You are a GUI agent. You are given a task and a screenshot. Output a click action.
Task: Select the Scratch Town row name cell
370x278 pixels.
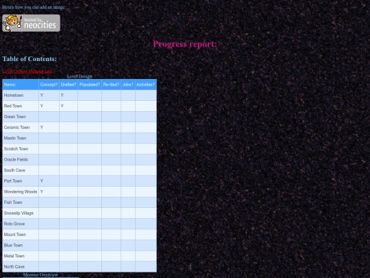[x=21, y=149]
